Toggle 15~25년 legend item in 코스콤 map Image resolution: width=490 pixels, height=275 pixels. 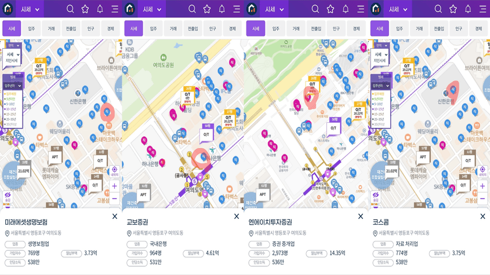point(379,114)
